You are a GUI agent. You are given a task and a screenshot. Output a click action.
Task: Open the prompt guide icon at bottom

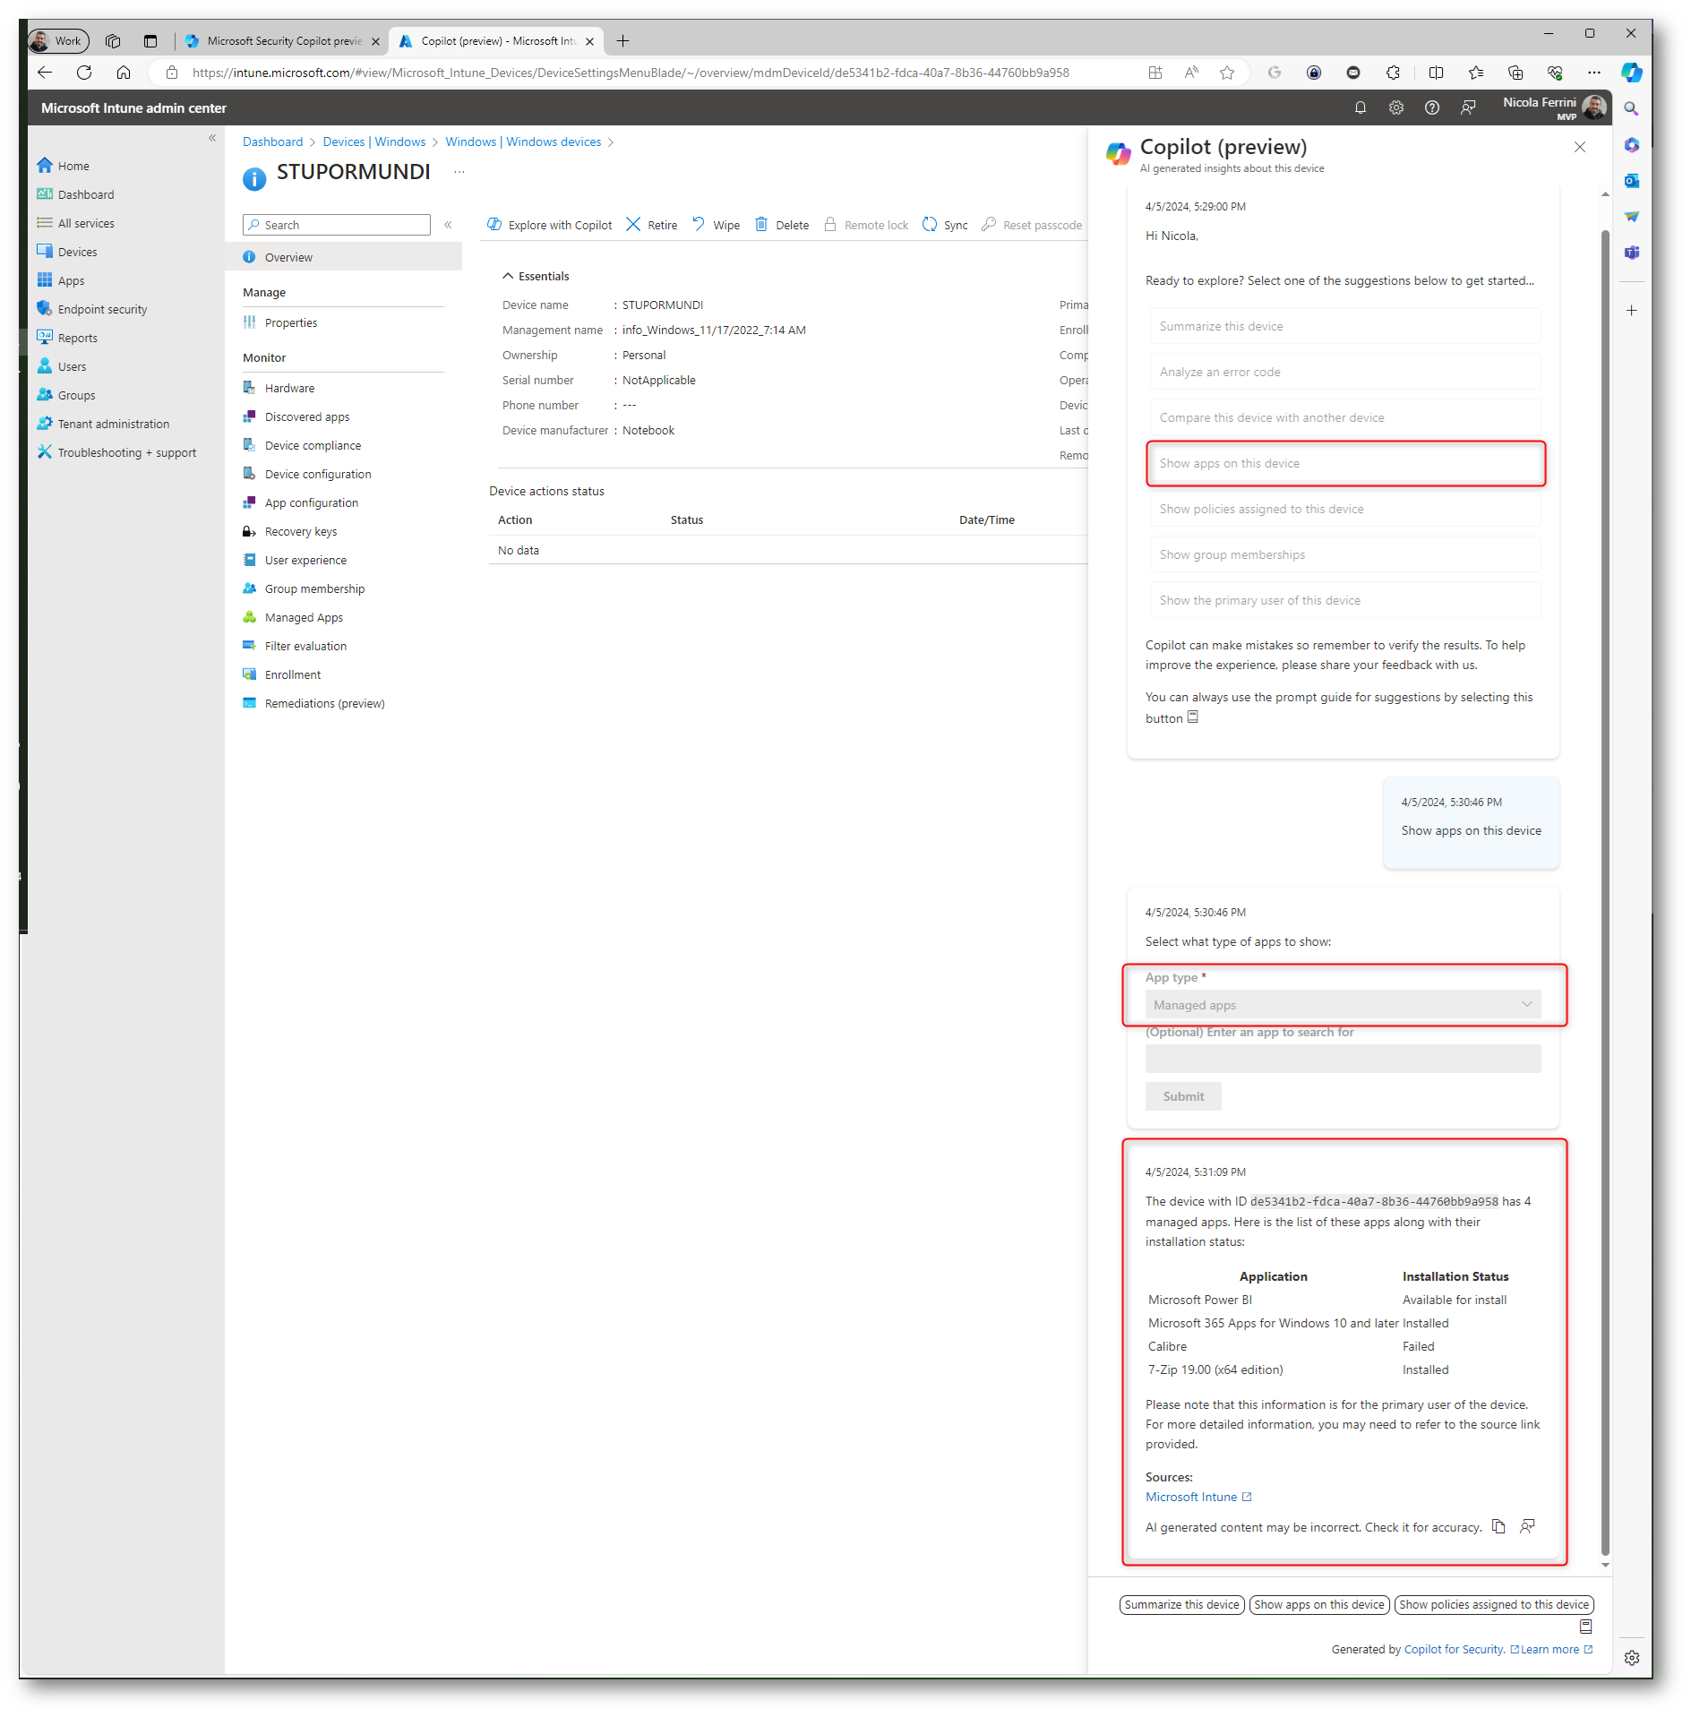click(1585, 1627)
